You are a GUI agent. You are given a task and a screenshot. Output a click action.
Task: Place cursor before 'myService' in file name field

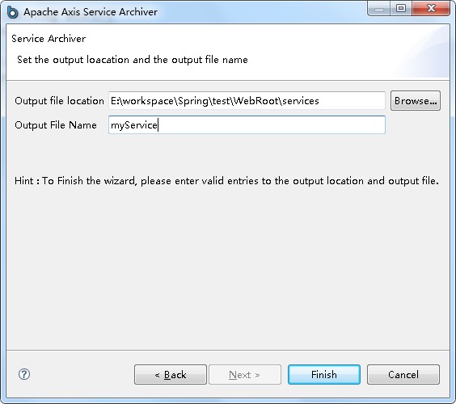point(111,125)
